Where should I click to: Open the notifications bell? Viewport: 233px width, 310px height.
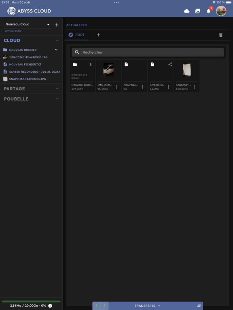208,11
